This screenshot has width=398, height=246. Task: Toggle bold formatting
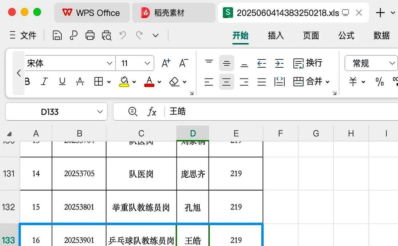tap(28, 82)
